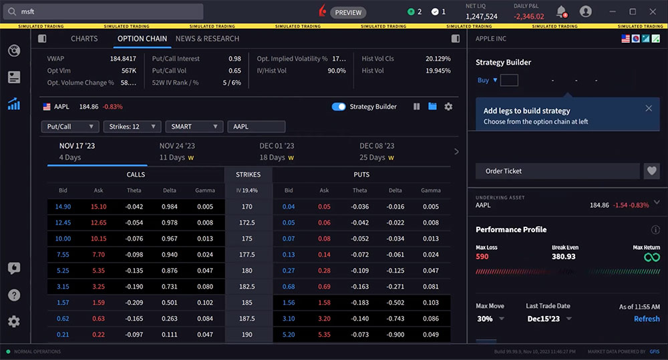The width and height of the screenshot is (668, 360).
Task: Add order ticket to favorites heart
Action: point(652,171)
